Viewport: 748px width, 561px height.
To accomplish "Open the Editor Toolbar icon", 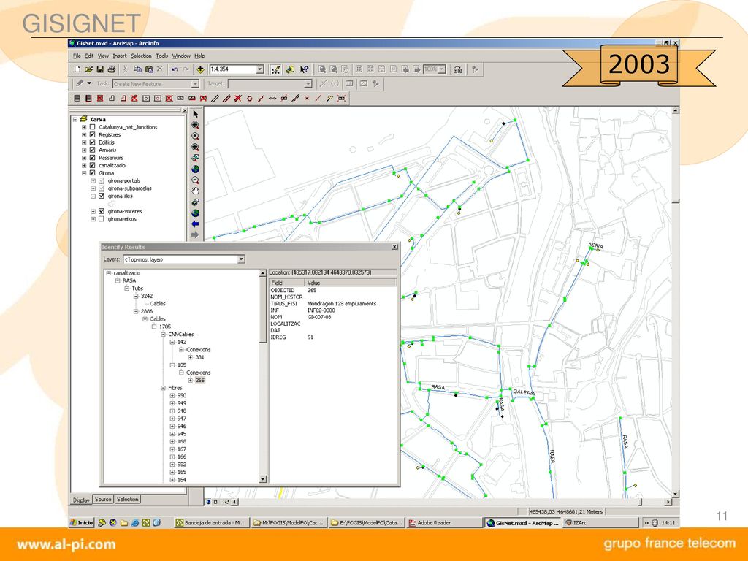I will (275, 69).
